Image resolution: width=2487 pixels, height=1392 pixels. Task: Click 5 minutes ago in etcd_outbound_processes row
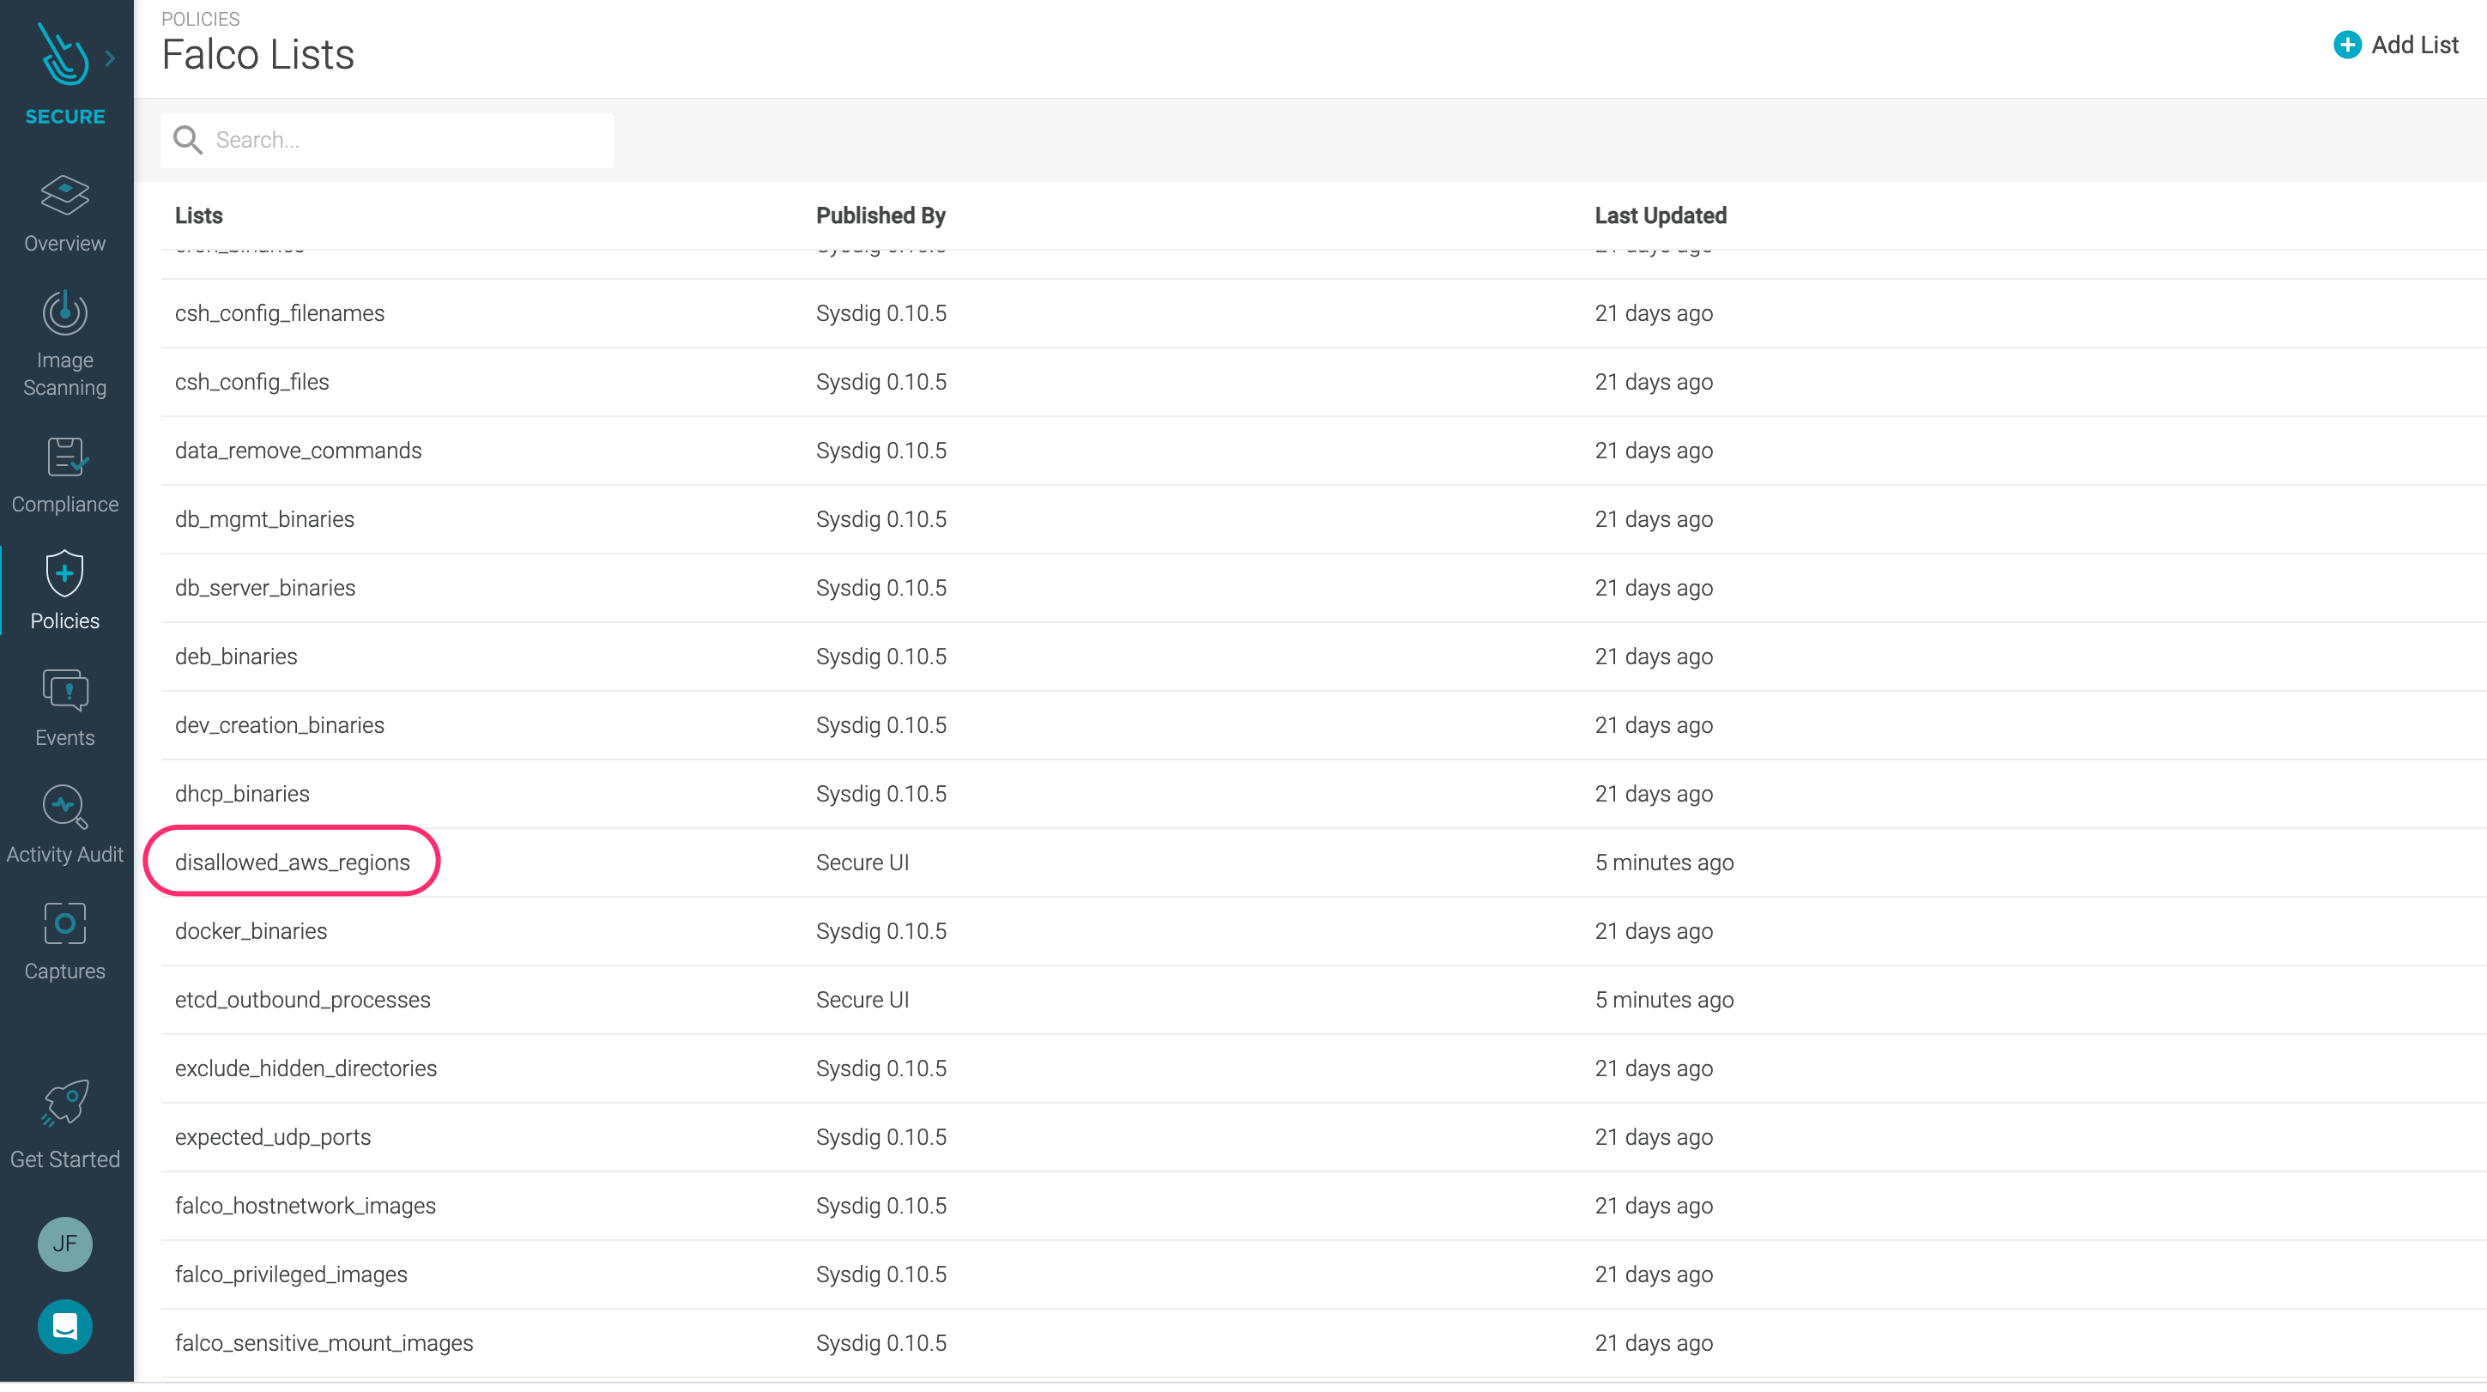pyautogui.click(x=1665, y=999)
